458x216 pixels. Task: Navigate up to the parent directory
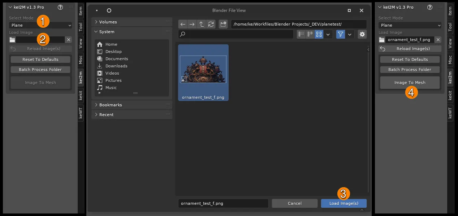(x=202, y=25)
